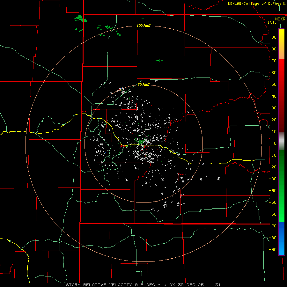287x287 pixels.
Task: Pick the gray zero-velocity color bar segment
Action: [282, 141]
